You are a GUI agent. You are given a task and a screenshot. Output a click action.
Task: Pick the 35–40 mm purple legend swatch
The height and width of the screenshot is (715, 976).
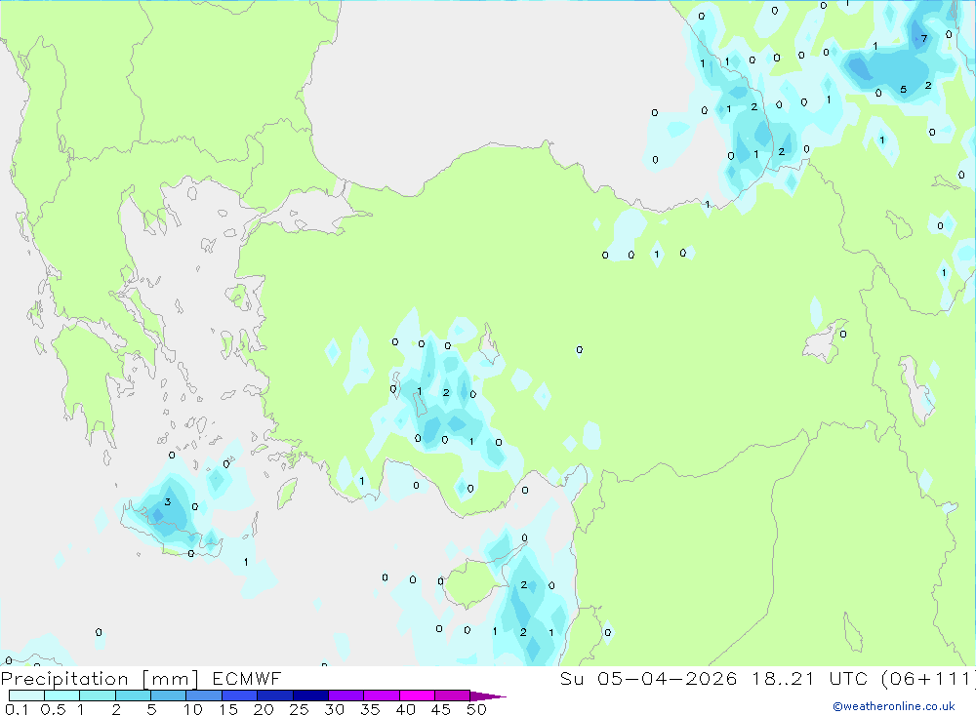382,695
